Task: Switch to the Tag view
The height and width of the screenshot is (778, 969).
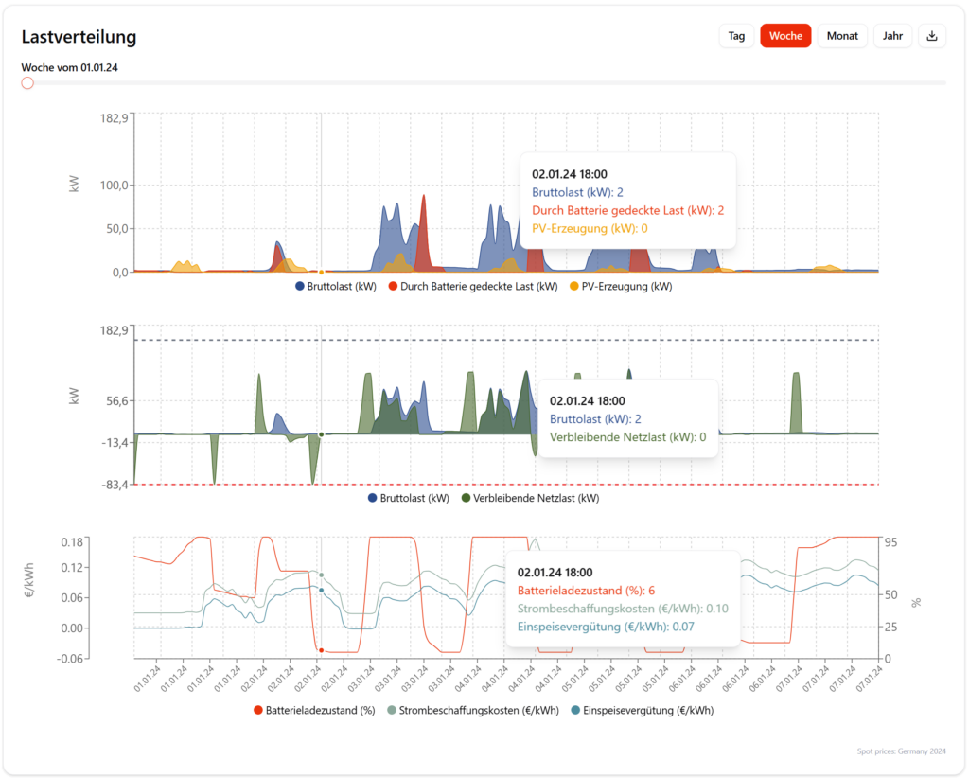Action: tap(735, 36)
